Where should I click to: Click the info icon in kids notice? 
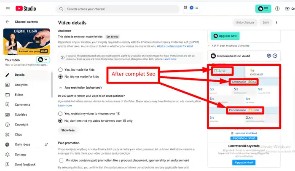(x=62, y=58)
